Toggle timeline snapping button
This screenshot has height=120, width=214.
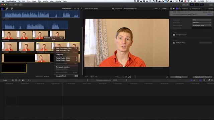[200, 80]
